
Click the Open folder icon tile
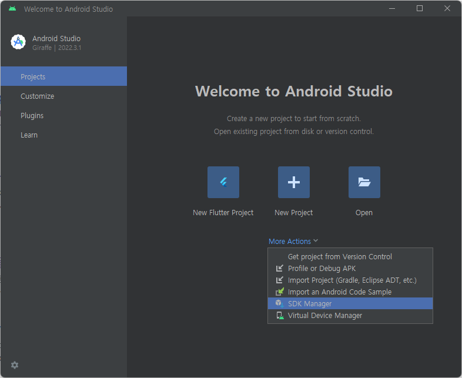point(364,182)
